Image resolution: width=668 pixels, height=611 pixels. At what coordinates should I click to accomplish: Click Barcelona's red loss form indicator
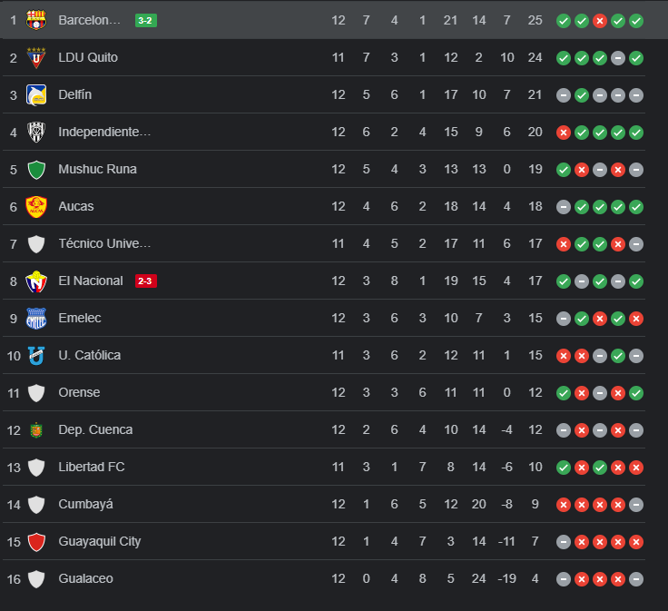tap(600, 20)
